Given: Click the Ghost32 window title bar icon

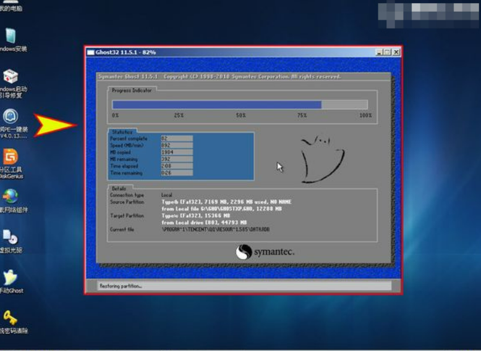Looking at the screenshot, I should 91,52.
